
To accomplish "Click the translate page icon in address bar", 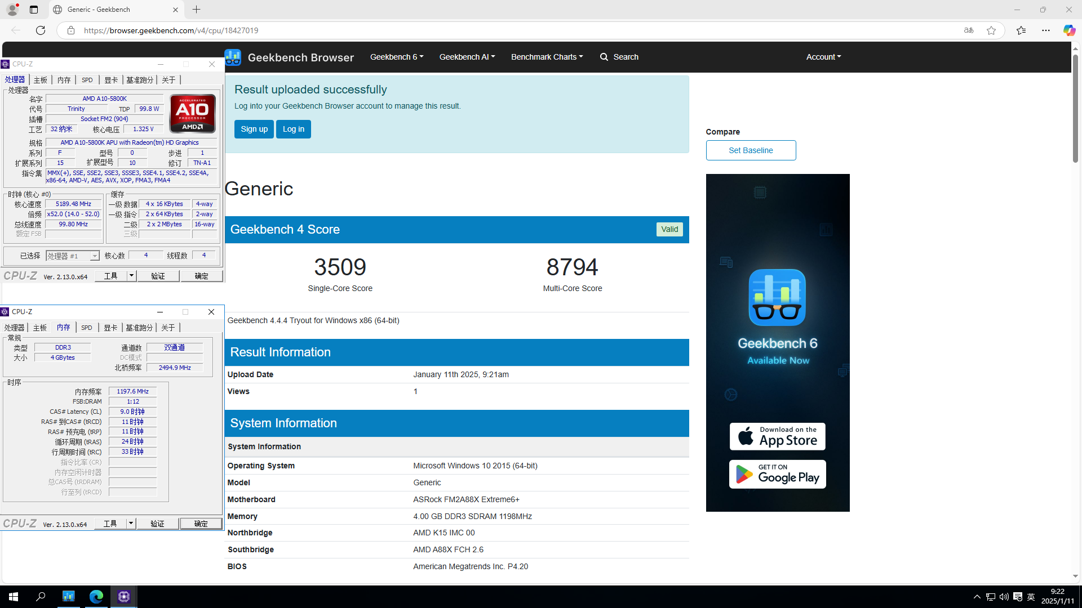I will 969,30.
